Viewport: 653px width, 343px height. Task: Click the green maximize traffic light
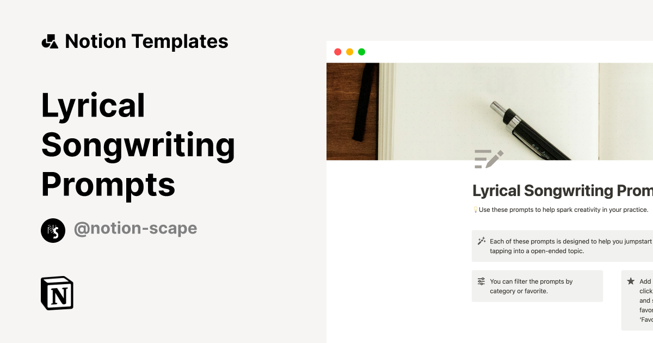(361, 52)
